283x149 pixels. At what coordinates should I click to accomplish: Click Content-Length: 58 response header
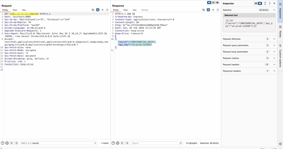(x=127, y=22)
